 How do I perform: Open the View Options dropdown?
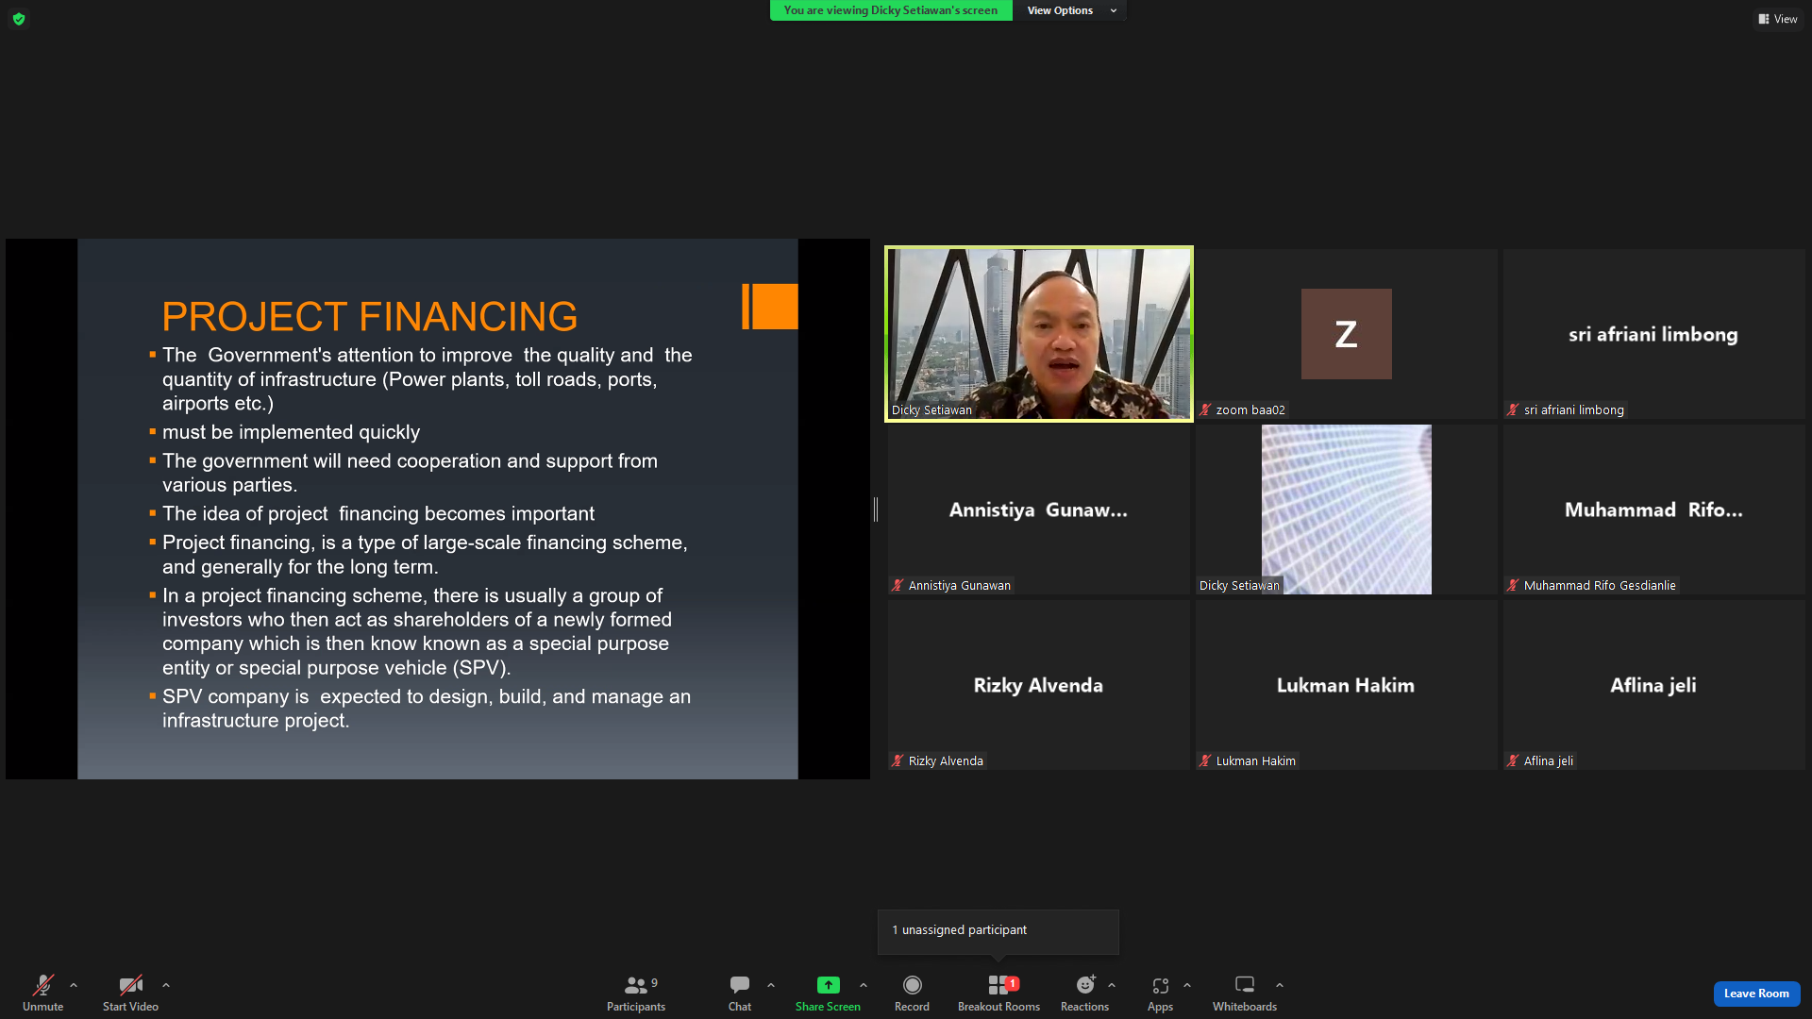pos(1070,10)
